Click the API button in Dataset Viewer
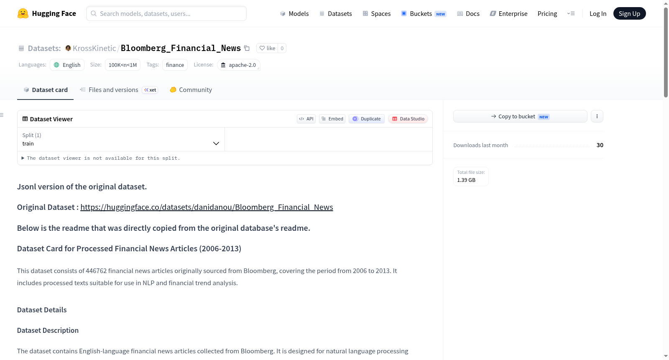Viewport: 669px width, 360px height. [x=306, y=119]
